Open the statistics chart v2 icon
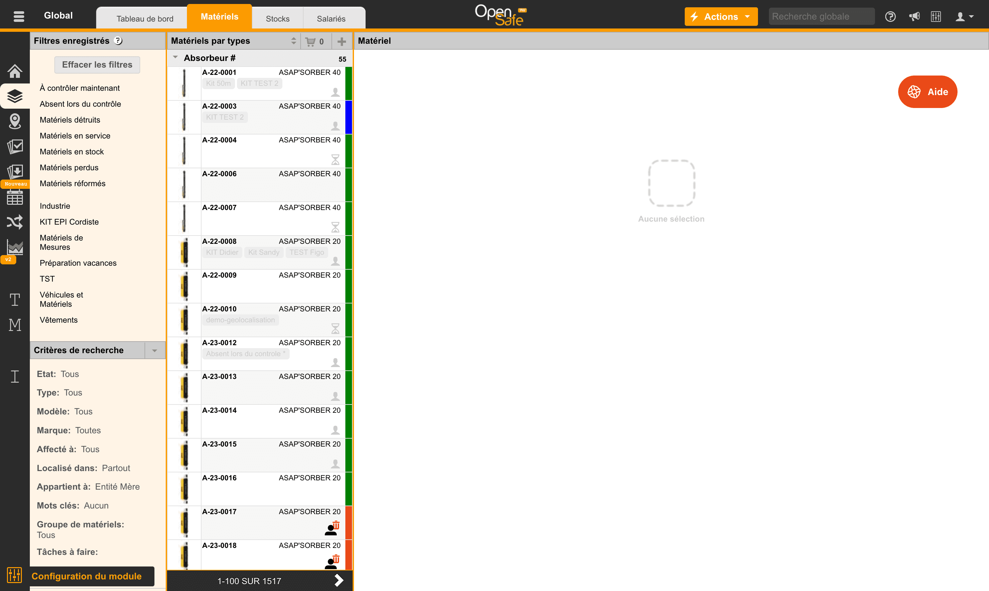This screenshot has width=989, height=591. coord(15,248)
